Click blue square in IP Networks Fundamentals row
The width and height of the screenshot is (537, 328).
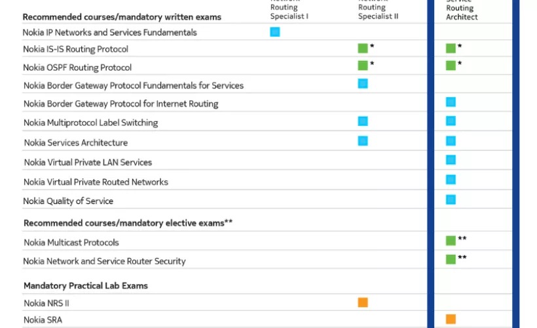tap(274, 32)
